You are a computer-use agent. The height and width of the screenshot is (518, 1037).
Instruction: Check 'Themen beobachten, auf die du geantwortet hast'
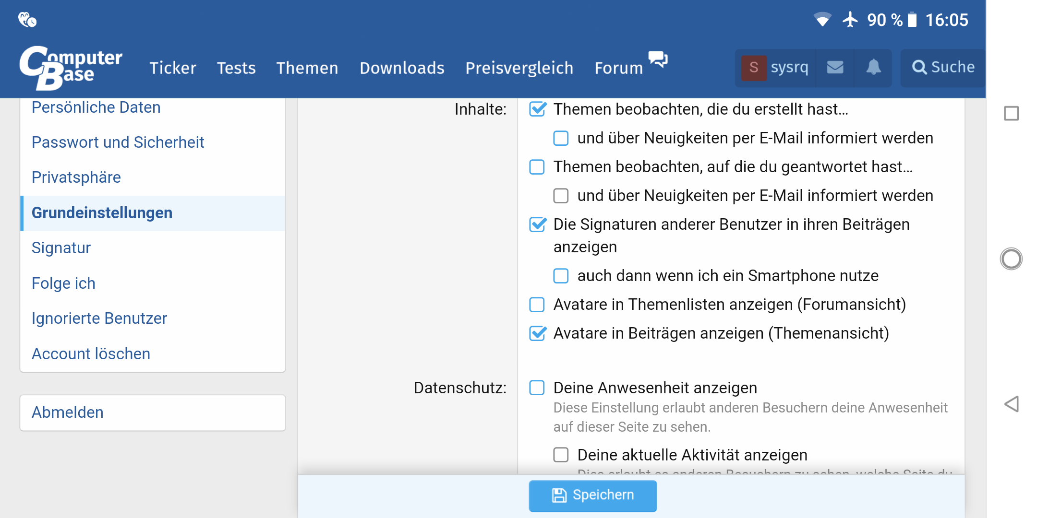[x=537, y=167]
